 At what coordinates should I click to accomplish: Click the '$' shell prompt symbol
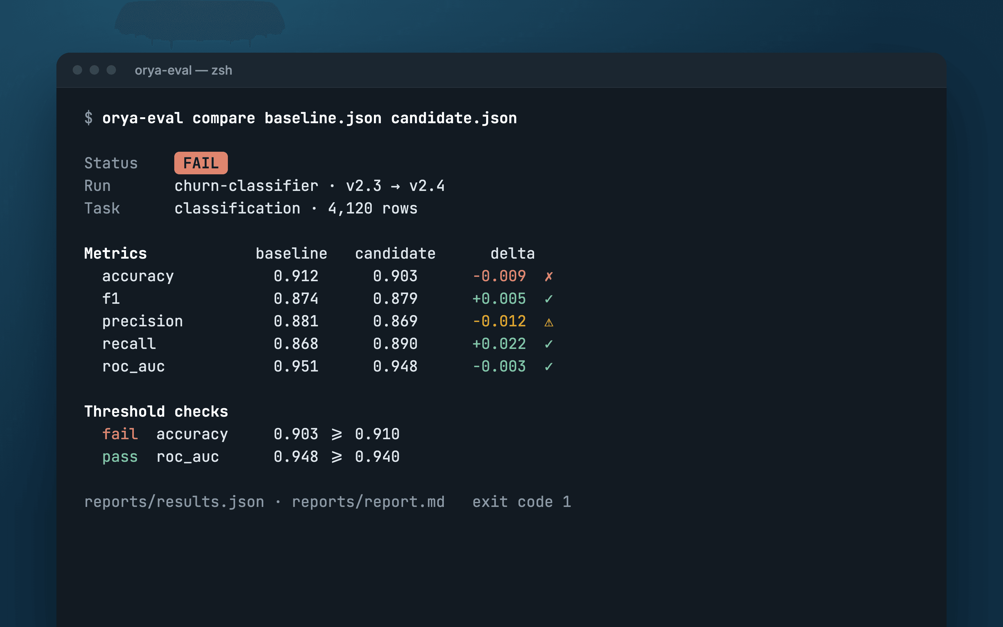[x=89, y=118]
